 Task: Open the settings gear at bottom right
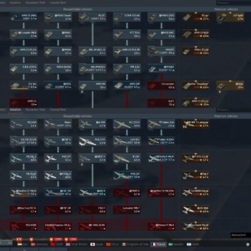click(x=248, y=244)
